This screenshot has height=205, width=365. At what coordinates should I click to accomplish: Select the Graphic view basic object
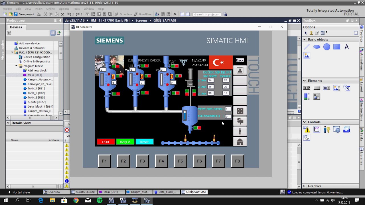[x=307, y=56]
